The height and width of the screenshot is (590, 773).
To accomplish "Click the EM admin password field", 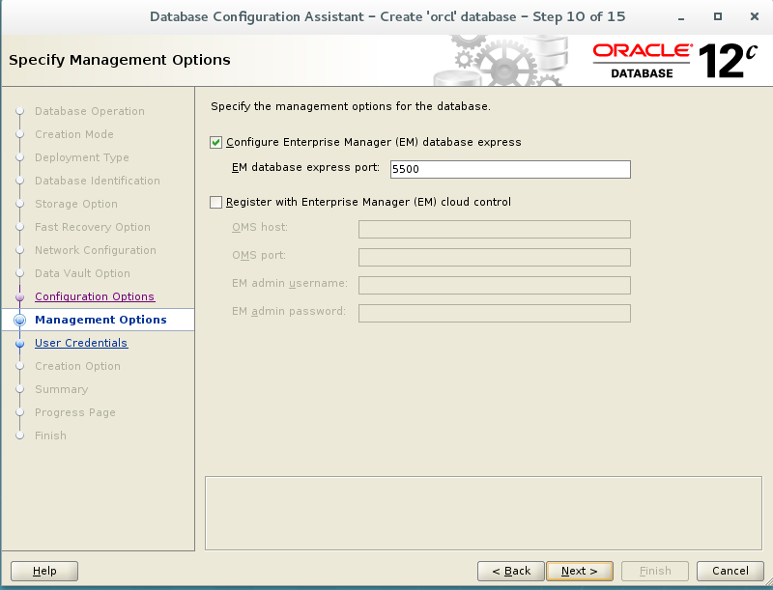I will click(x=495, y=313).
